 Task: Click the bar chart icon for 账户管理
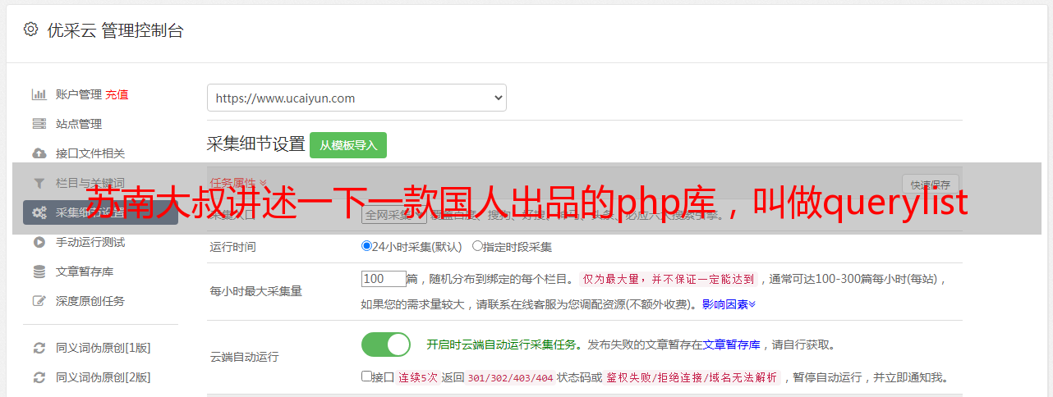39,94
